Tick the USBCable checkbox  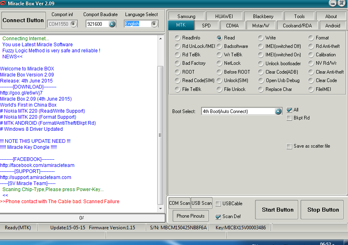click(218, 204)
